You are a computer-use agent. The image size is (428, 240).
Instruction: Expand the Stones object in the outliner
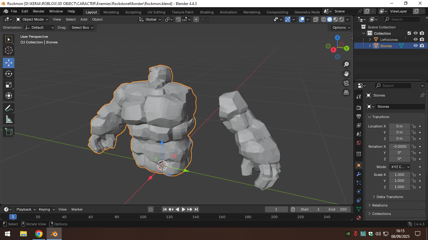point(370,46)
